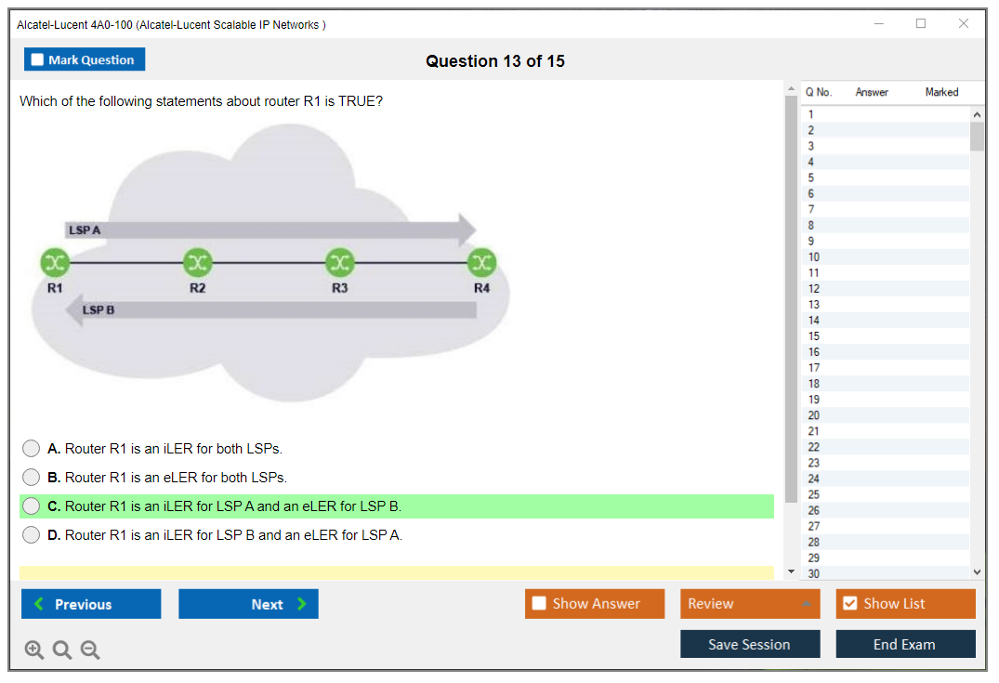Go back to the Previous question
Screen dimensions: 999x683
91,604
